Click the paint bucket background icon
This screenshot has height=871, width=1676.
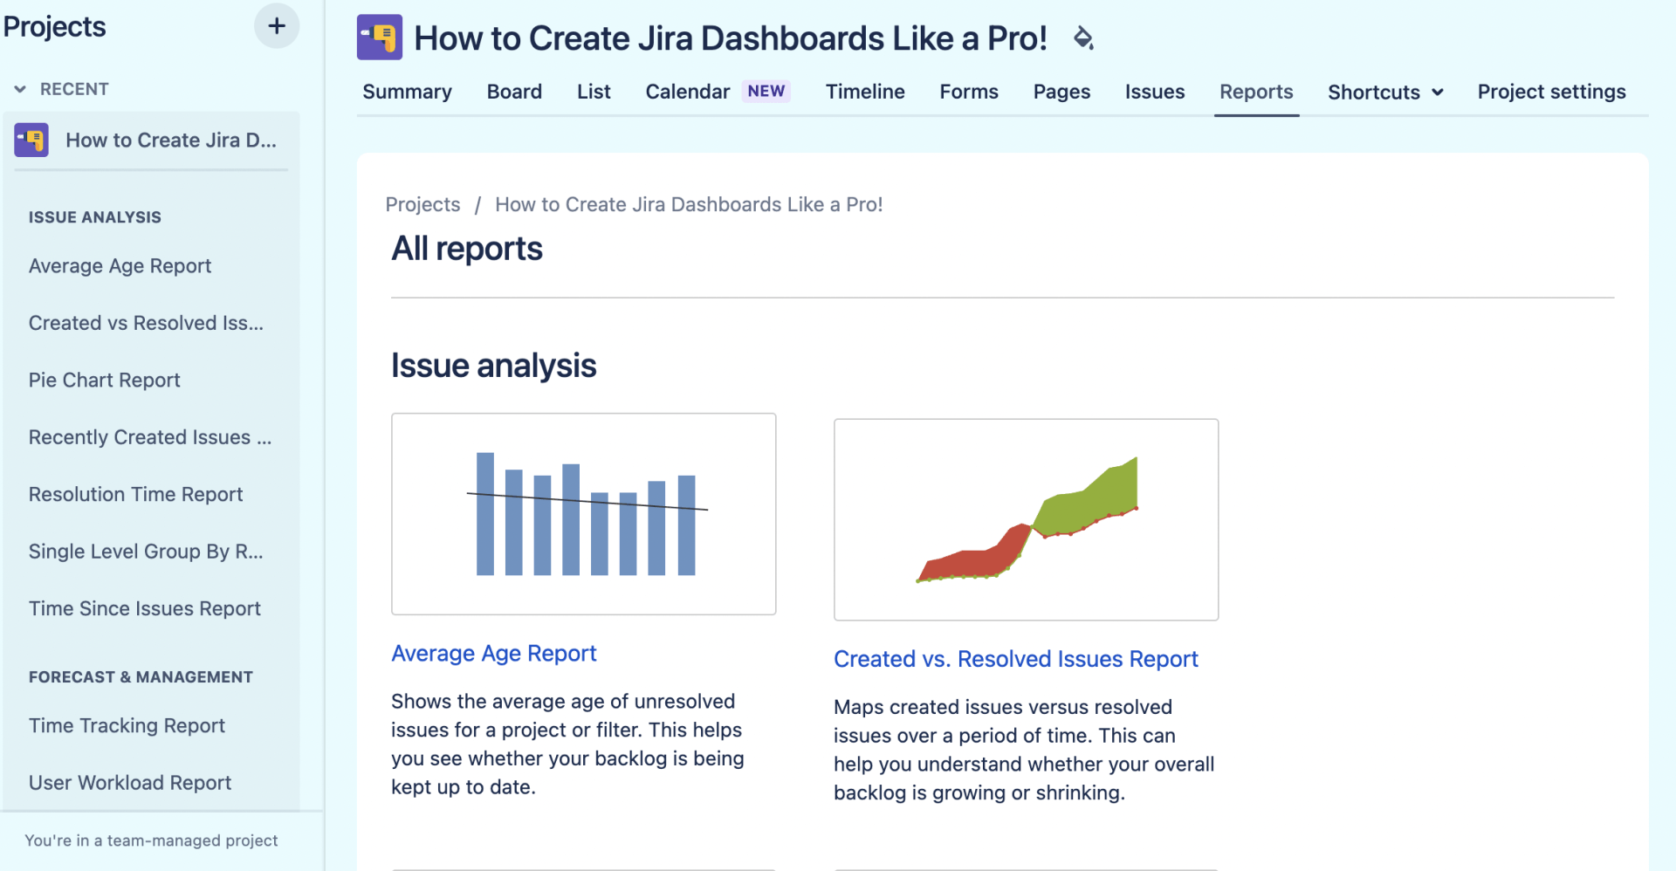pyautogui.click(x=1083, y=38)
